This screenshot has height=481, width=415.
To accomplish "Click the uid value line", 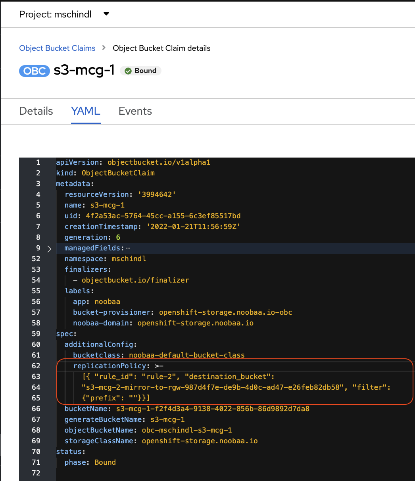I will click(x=153, y=216).
